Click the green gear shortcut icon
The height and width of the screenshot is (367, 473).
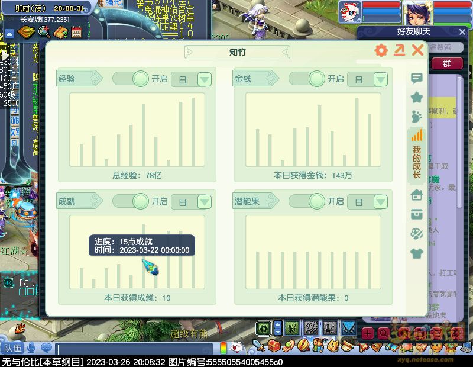click(264, 329)
